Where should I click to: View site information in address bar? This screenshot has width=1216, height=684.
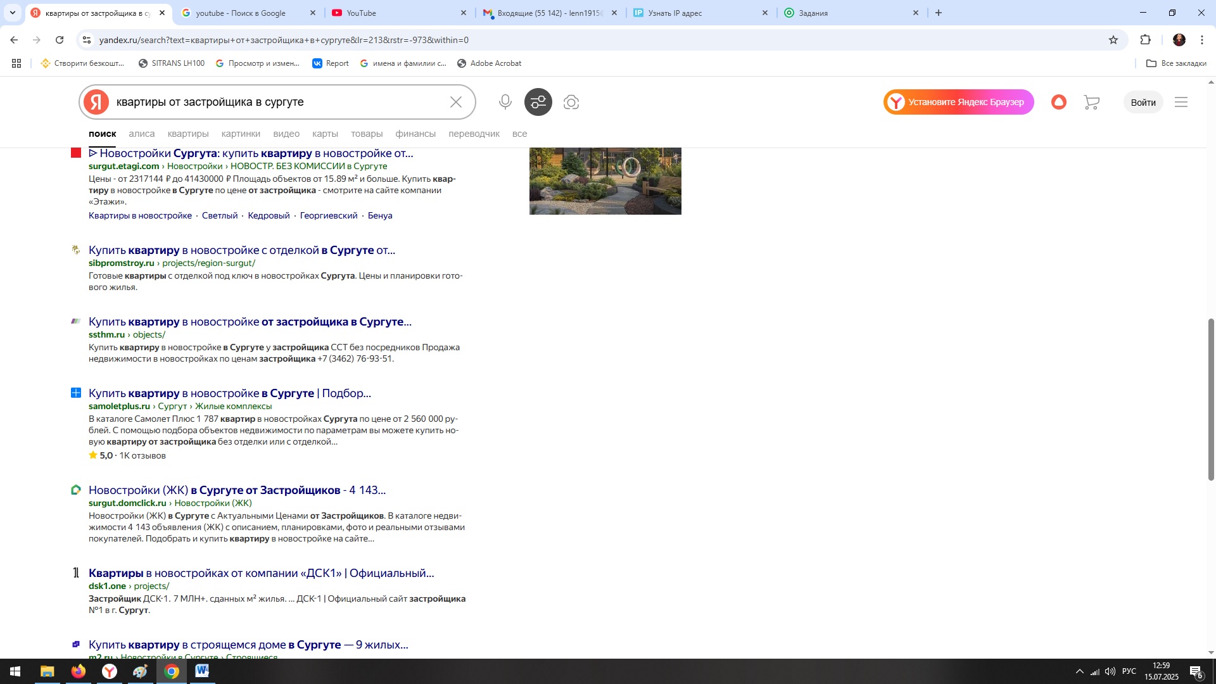[x=87, y=40]
